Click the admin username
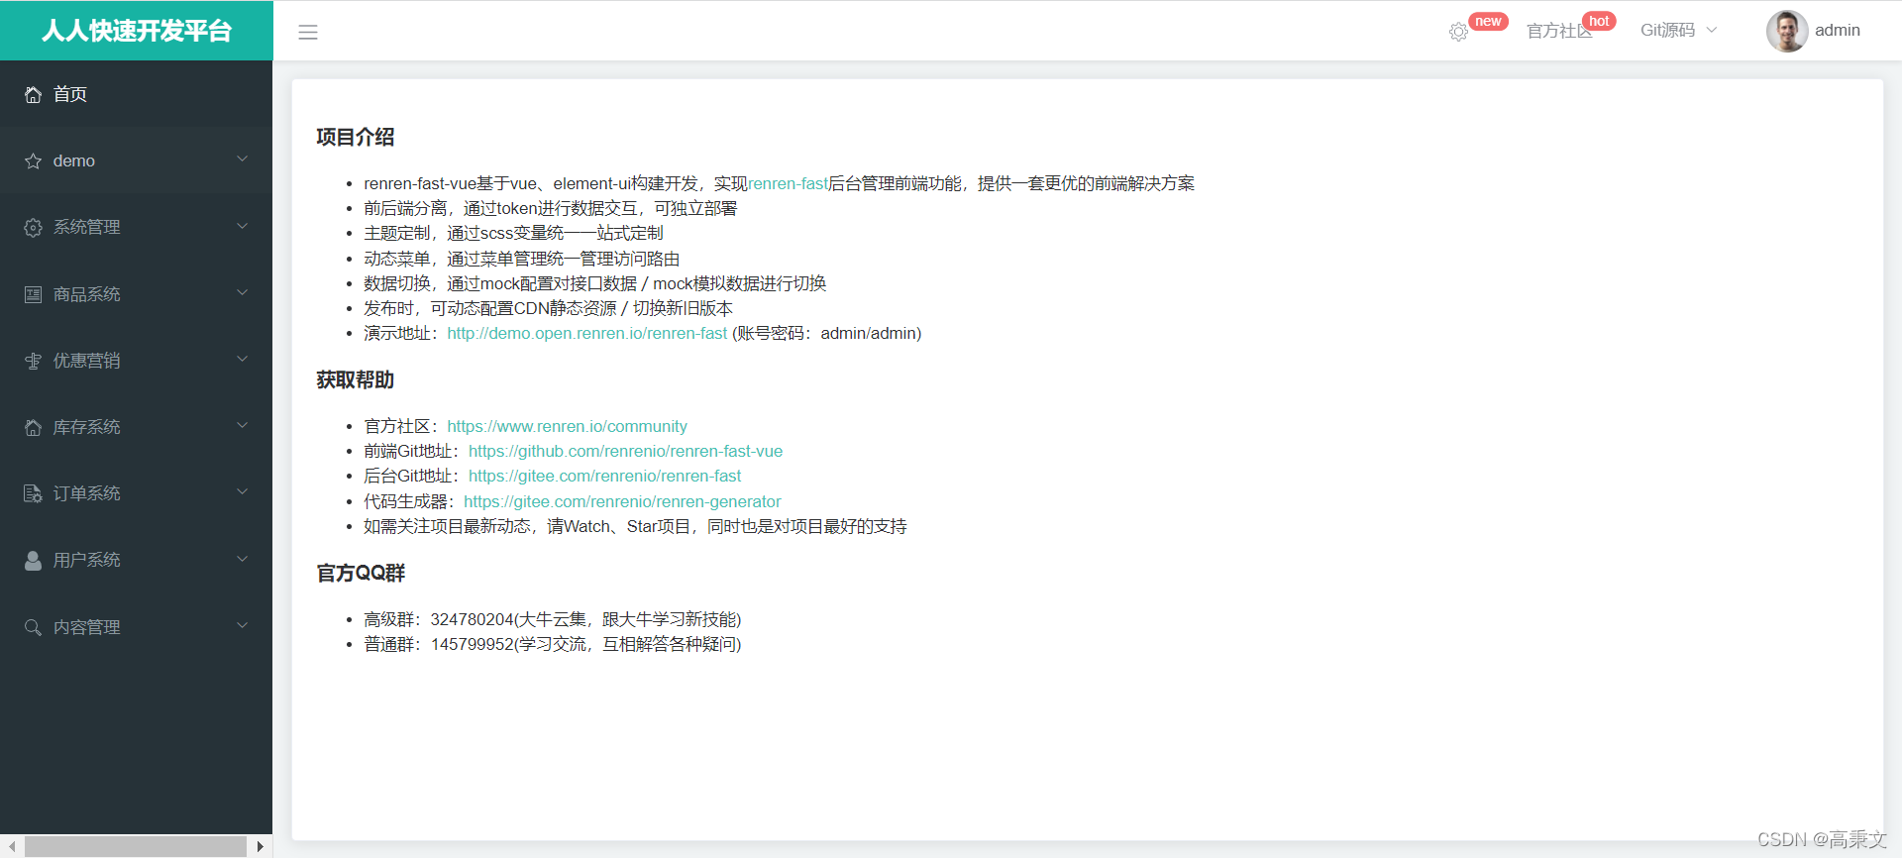Screen dimensions: 1902x858 (1838, 30)
